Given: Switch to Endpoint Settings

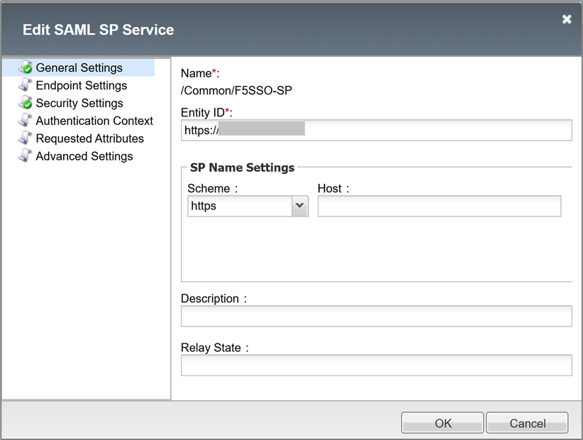Looking at the screenshot, I should tap(82, 85).
